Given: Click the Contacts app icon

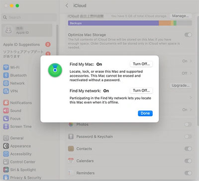Looking at the screenshot, I should pos(71,149).
